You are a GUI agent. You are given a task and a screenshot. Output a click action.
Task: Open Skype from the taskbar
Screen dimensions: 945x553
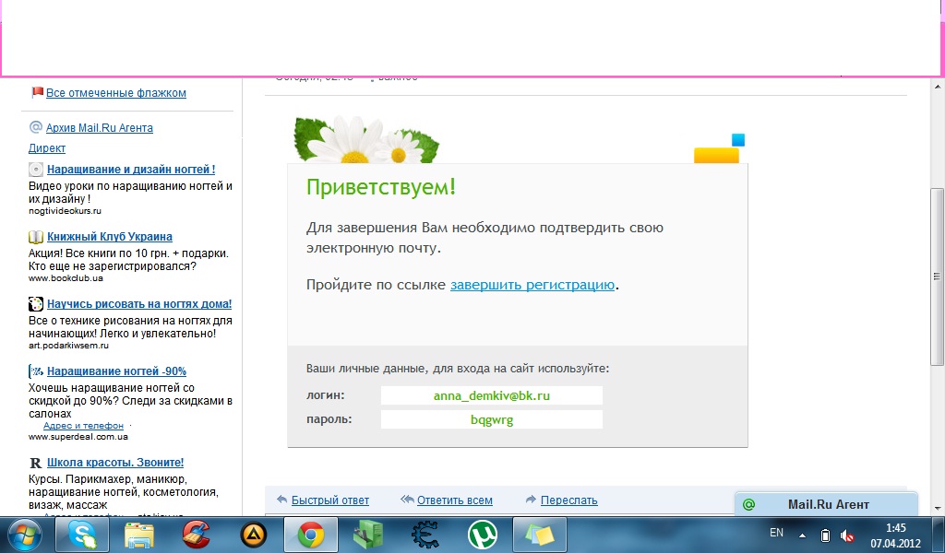click(x=82, y=535)
